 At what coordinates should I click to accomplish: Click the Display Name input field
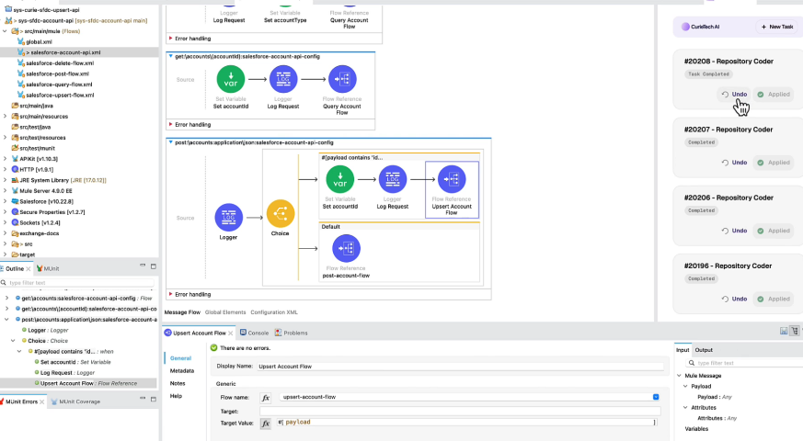click(459, 367)
